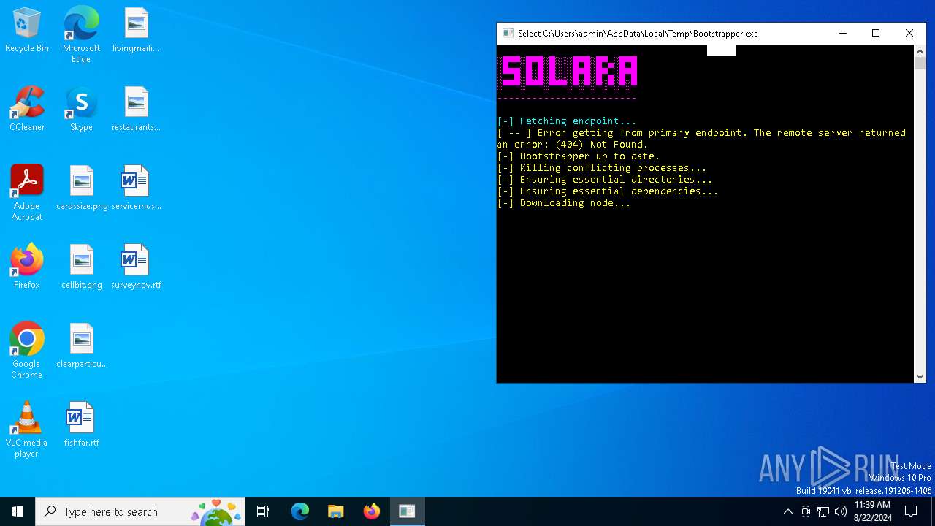Open the clock showing 11:39 AM
This screenshot has height=526, width=935.
[x=872, y=511]
